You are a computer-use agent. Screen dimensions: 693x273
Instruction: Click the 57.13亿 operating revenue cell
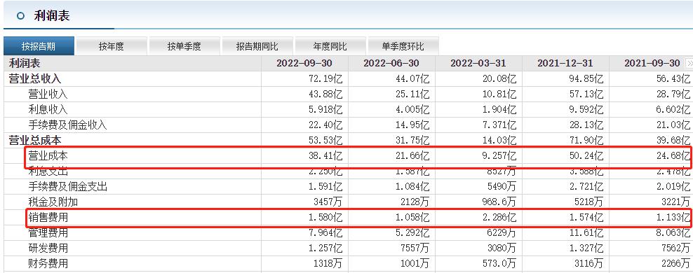click(586, 94)
